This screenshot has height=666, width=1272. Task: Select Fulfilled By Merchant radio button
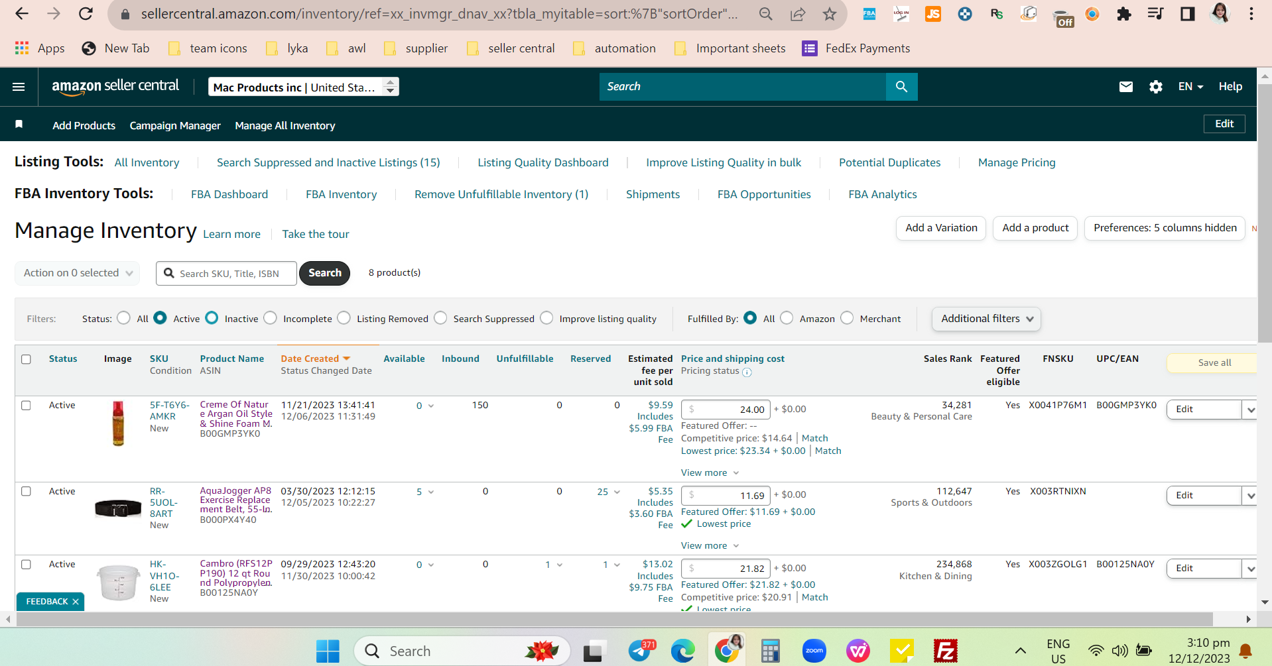847,318
